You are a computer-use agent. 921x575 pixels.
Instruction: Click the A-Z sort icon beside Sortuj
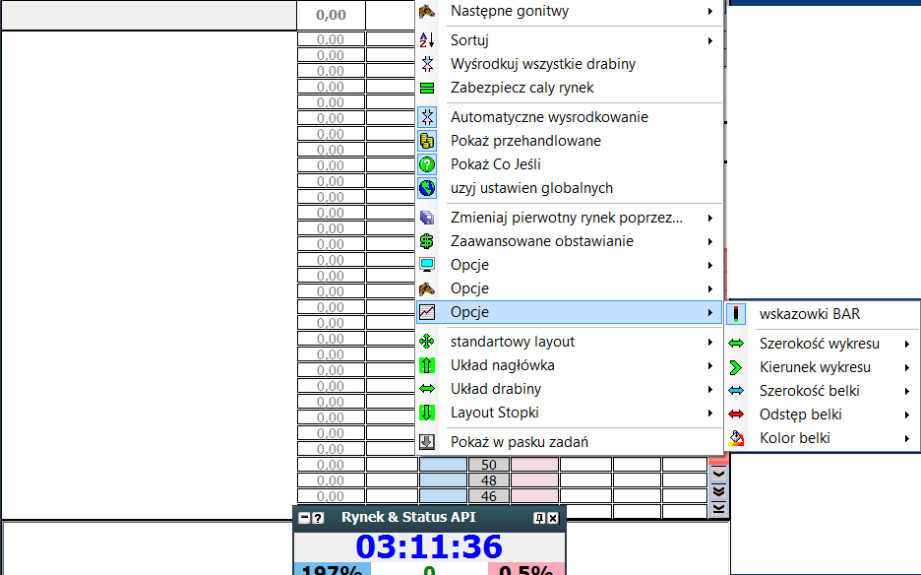[x=427, y=40]
